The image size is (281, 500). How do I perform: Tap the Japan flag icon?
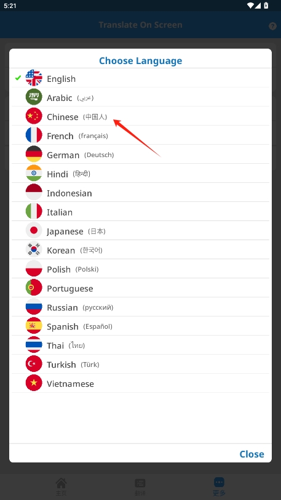tap(34, 230)
